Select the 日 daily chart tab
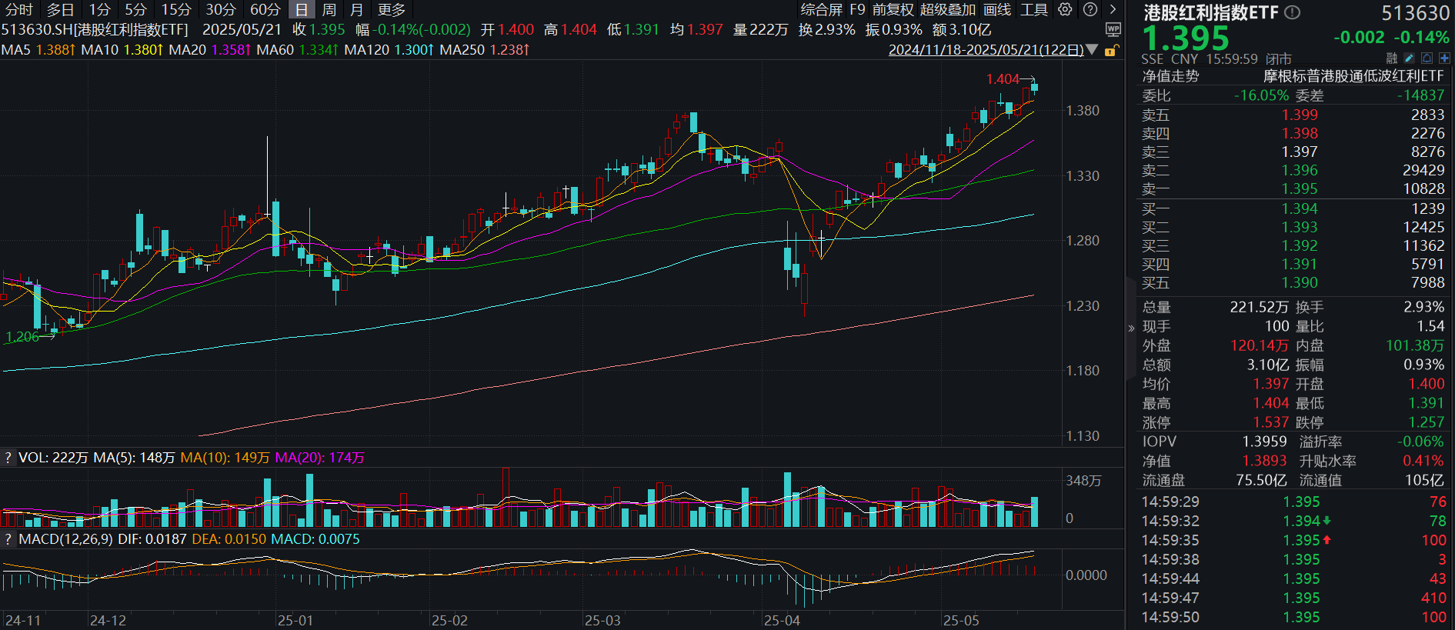This screenshot has width=1455, height=630. [x=302, y=9]
